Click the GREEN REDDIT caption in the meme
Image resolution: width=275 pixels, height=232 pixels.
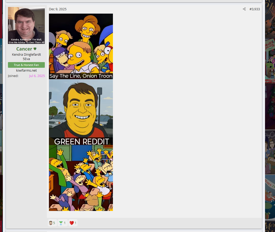click(x=81, y=141)
